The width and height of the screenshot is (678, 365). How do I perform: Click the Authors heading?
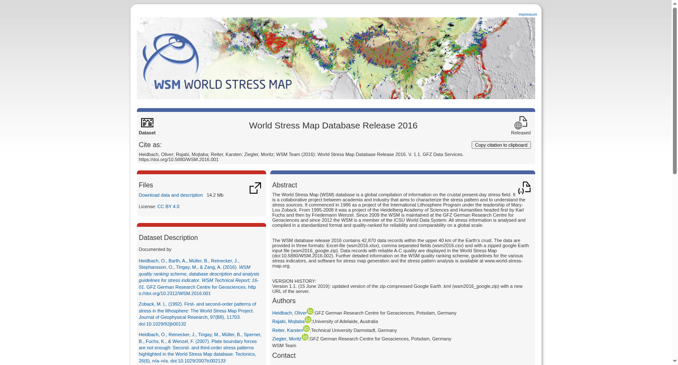284,301
